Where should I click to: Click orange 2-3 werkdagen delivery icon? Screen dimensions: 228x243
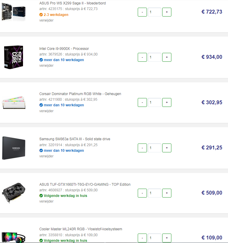(x=41, y=15)
